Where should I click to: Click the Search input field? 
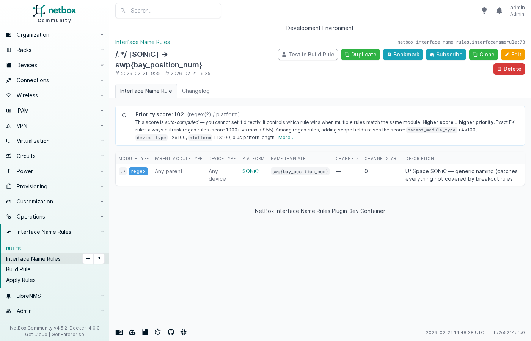point(168,11)
